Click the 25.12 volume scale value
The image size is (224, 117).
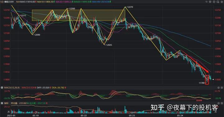click(x=7, y=106)
